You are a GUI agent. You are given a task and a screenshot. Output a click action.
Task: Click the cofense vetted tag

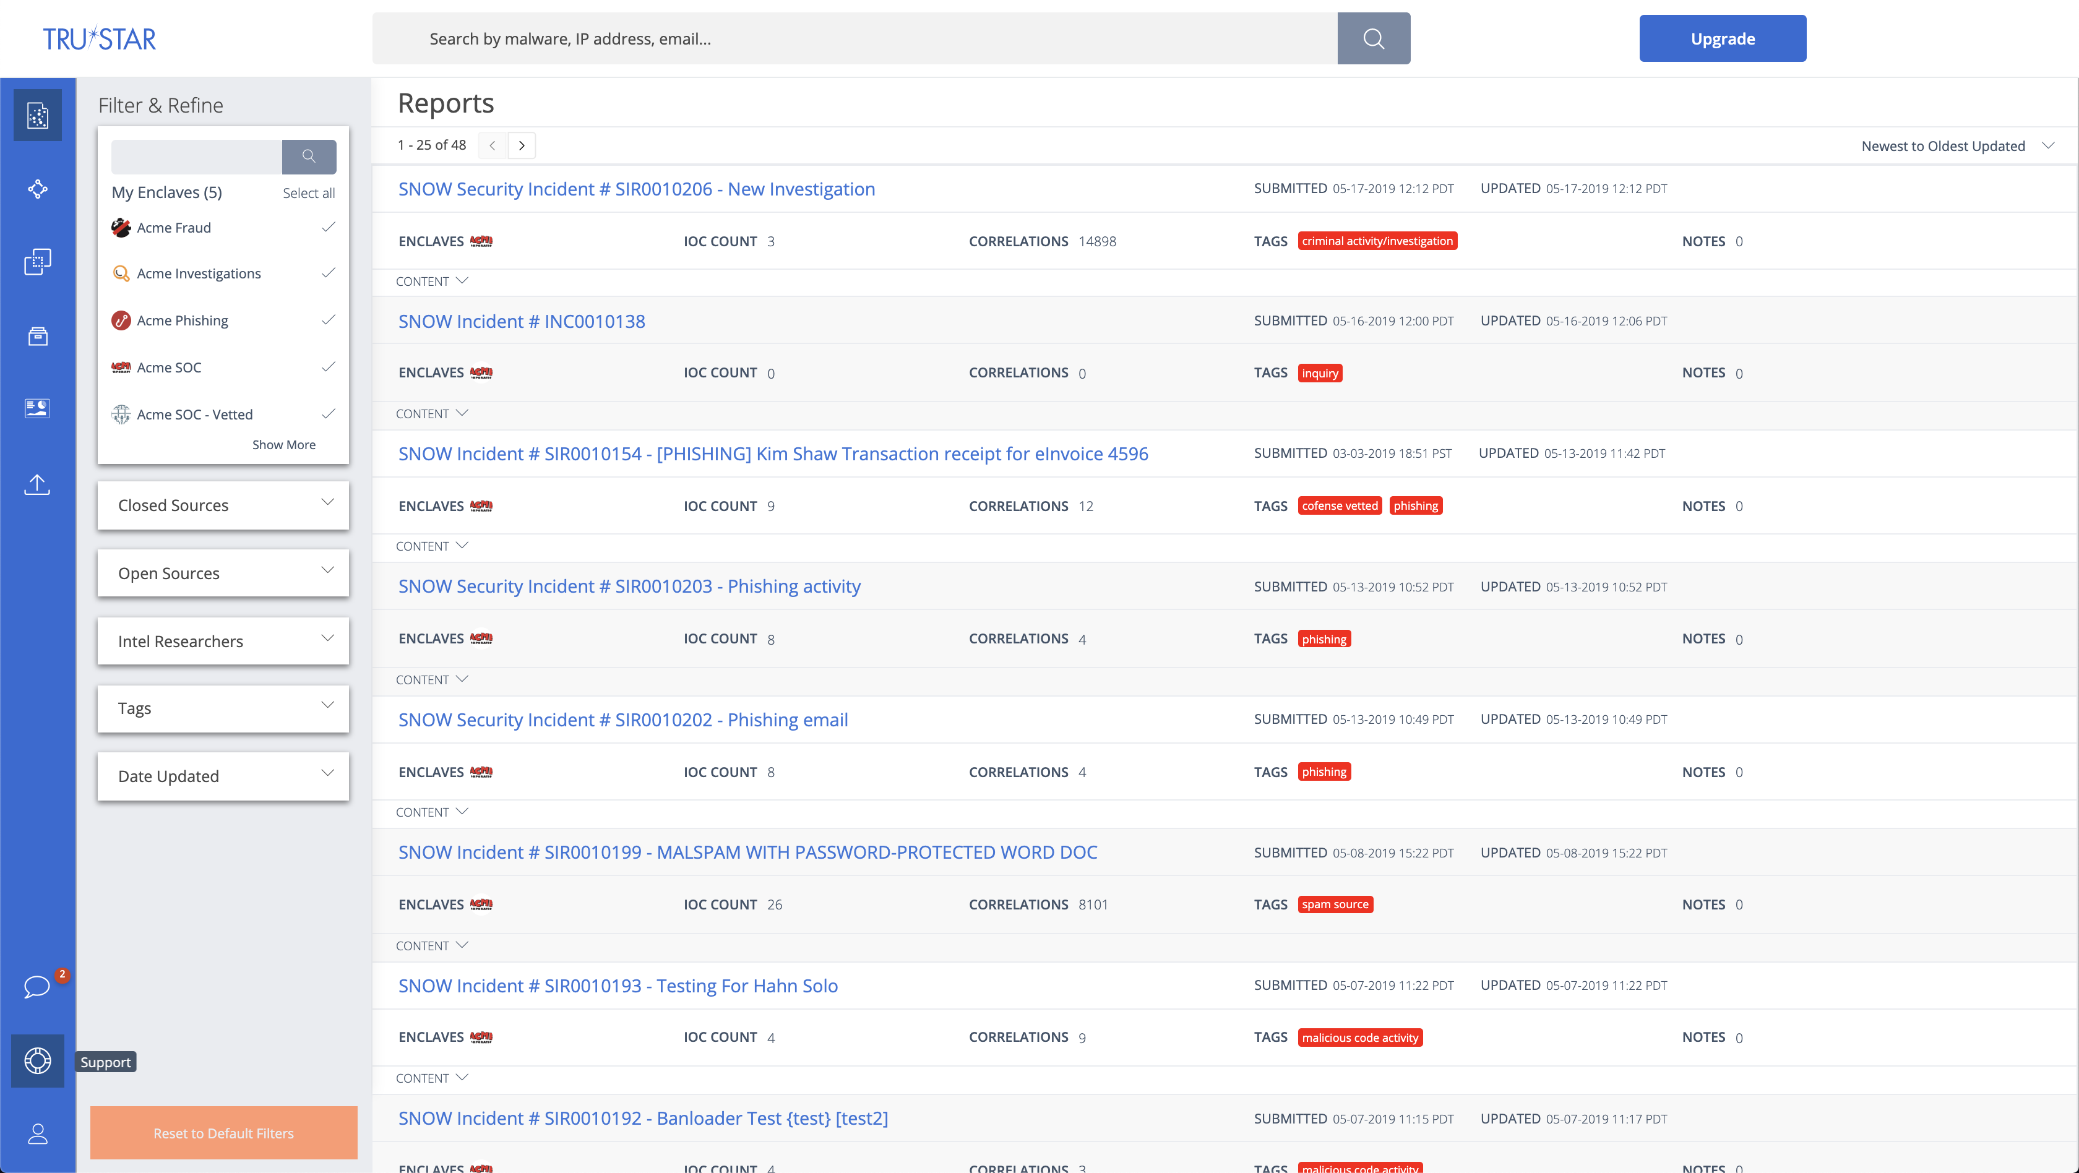click(x=1340, y=506)
